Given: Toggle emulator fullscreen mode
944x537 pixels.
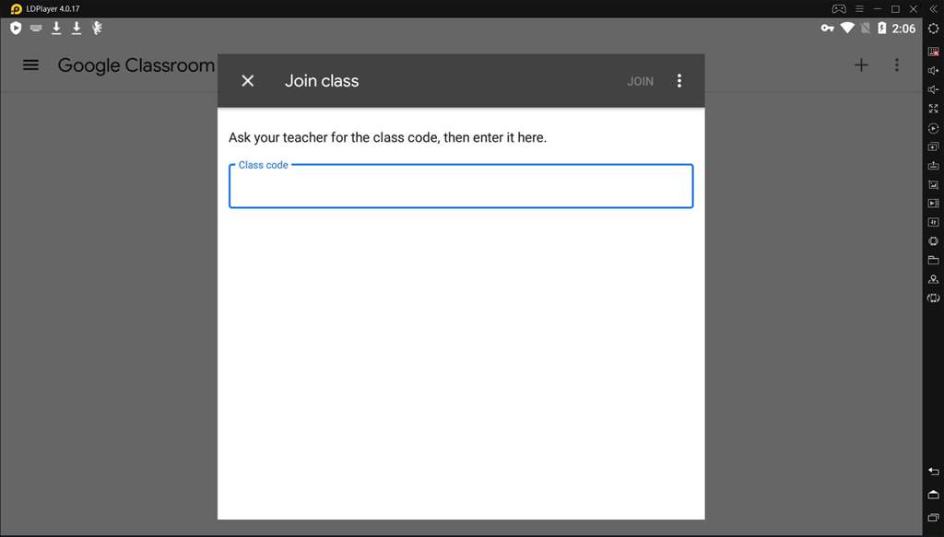Looking at the screenshot, I should coord(933,109).
